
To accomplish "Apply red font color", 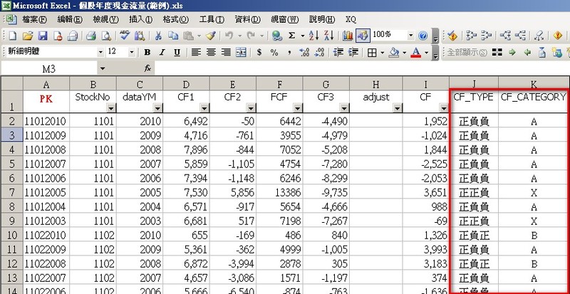I will 416,53.
